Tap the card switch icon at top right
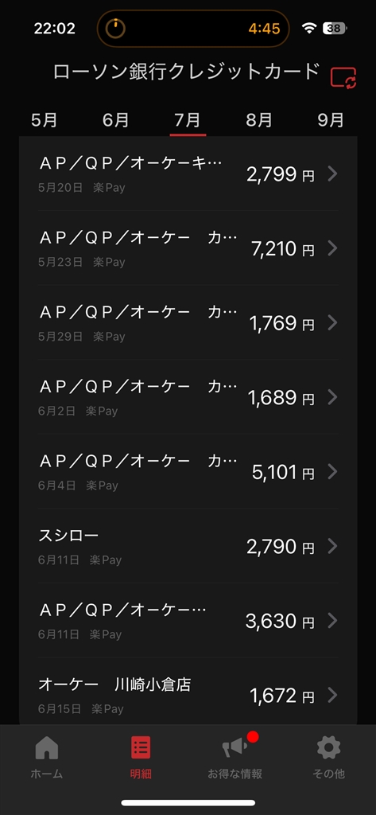 [x=343, y=77]
